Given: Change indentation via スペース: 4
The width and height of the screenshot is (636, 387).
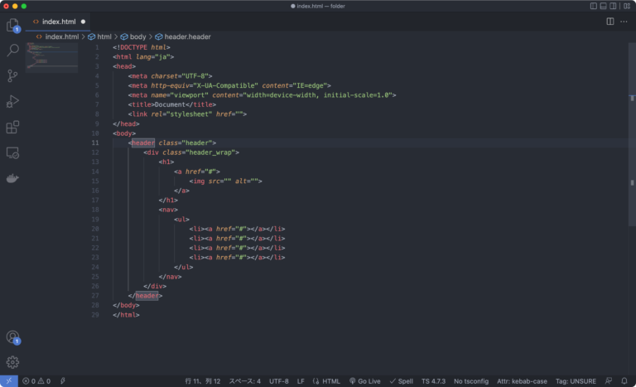Looking at the screenshot, I should tap(244, 381).
